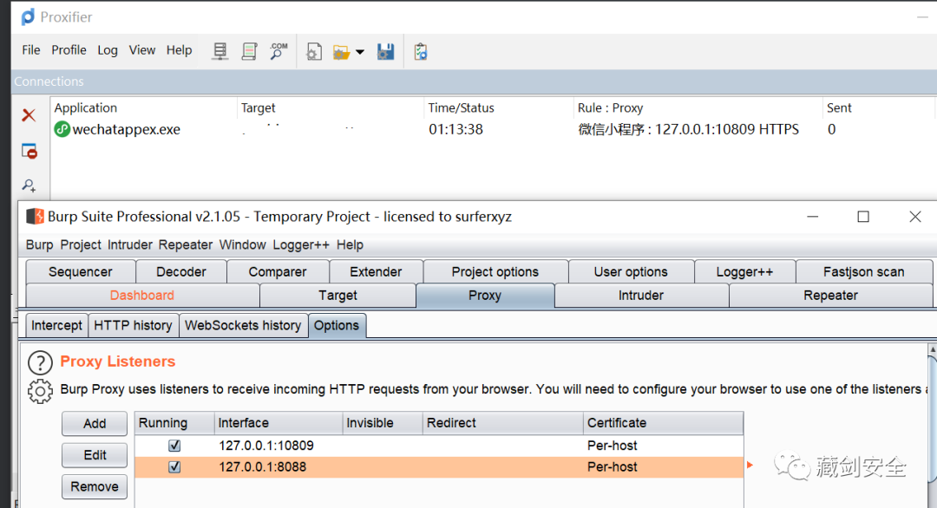Select the 127.0.0.1:10809 listener row
937x508 pixels.
pos(439,446)
